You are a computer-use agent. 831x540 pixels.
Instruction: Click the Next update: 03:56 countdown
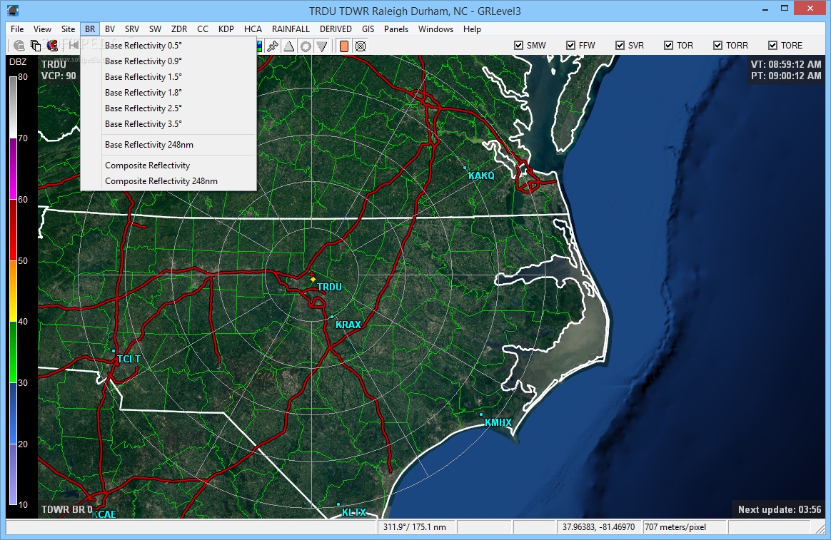click(x=780, y=510)
